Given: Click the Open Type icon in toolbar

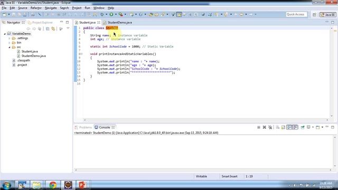Looking at the screenshot, I should click(151, 14).
